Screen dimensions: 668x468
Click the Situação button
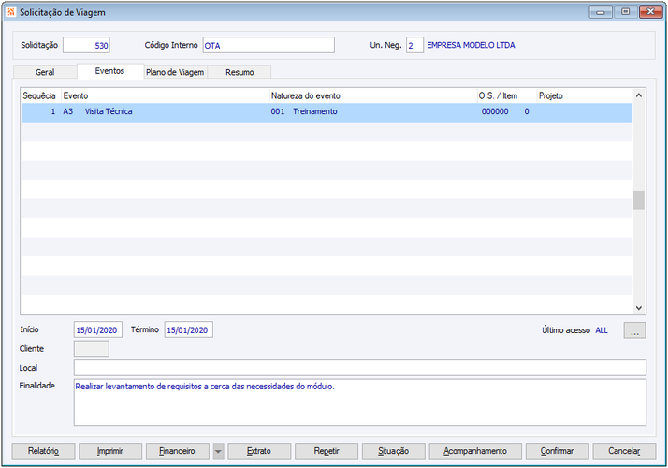coord(394,451)
